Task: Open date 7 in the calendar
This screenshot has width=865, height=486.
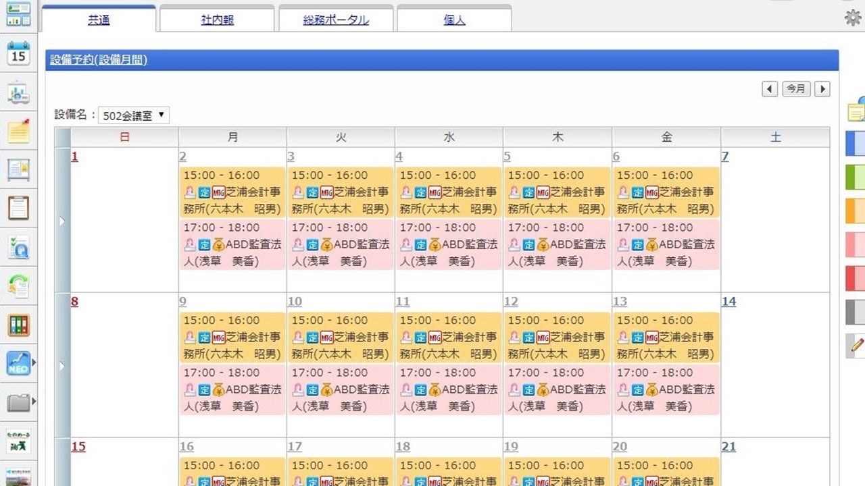Action: (x=725, y=157)
